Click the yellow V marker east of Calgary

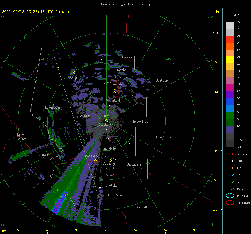[x=116, y=159]
